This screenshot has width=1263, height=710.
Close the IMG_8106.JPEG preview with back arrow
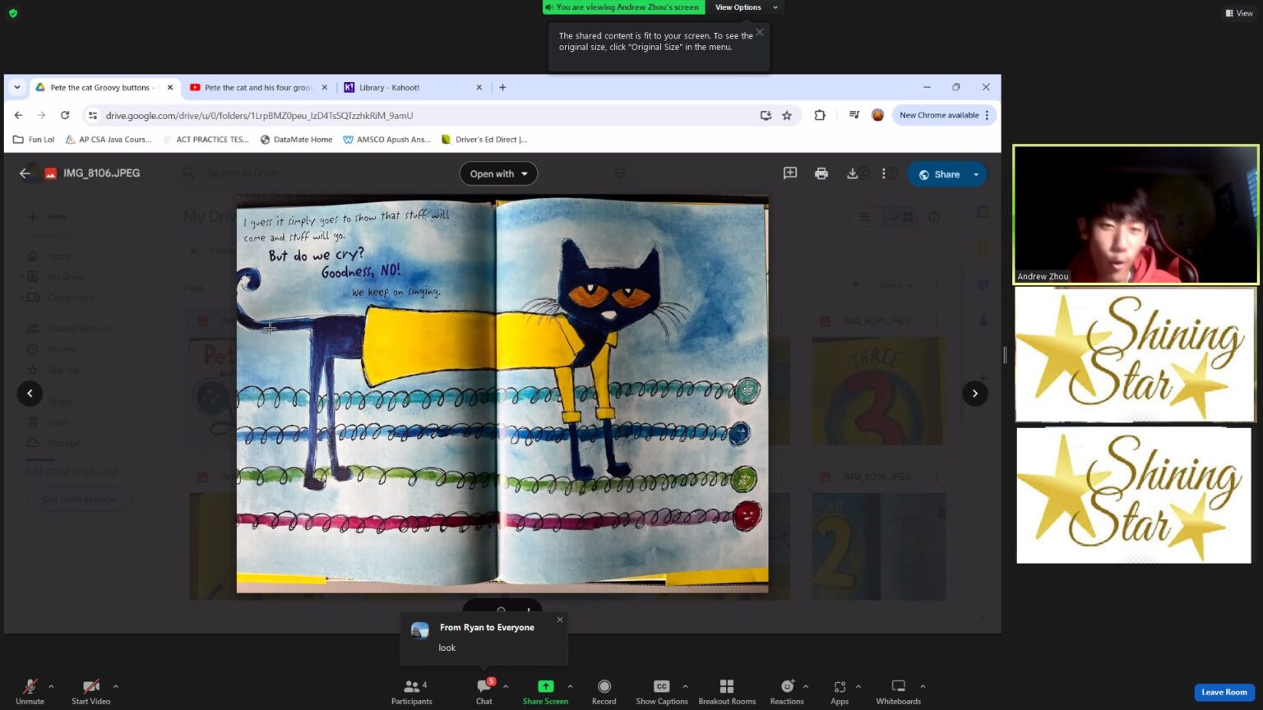25,173
